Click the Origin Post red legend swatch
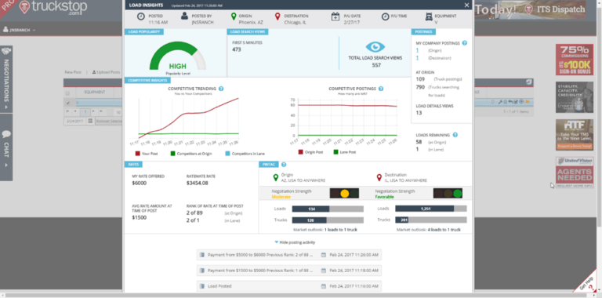 tap(301, 152)
